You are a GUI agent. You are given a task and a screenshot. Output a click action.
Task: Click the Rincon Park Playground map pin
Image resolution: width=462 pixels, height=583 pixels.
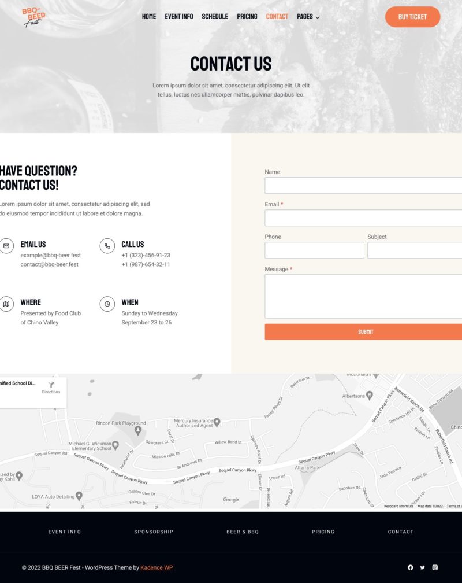click(138, 430)
